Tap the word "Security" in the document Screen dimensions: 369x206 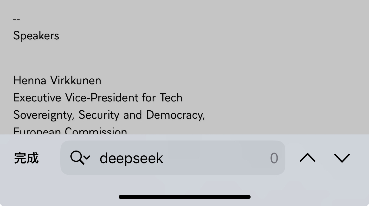(x=99, y=115)
